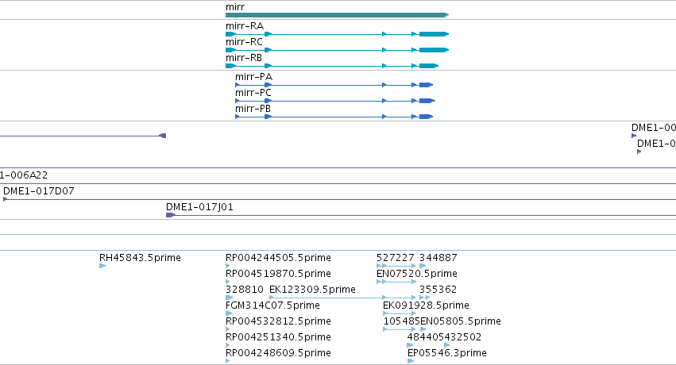
Task: Click the 105485 EST label
Action: (402, 321)
